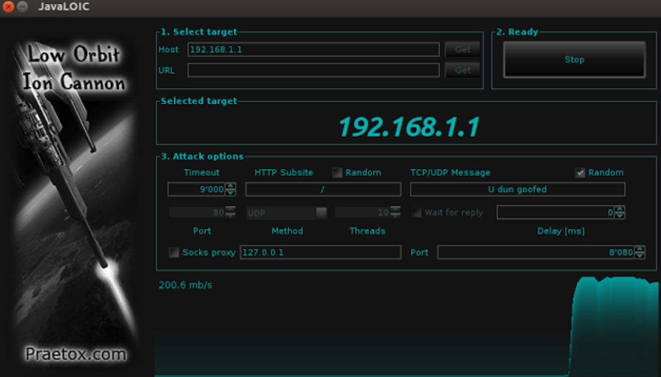
Task: Focus the Host input field
Action: point(314,49)
